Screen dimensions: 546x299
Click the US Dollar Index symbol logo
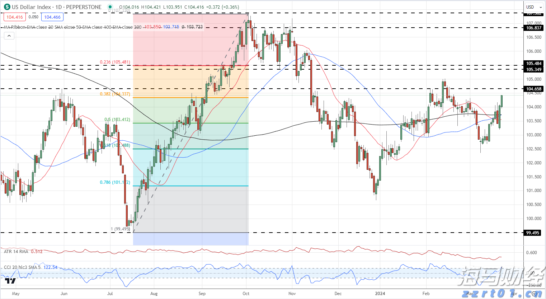tap(7, 7)
